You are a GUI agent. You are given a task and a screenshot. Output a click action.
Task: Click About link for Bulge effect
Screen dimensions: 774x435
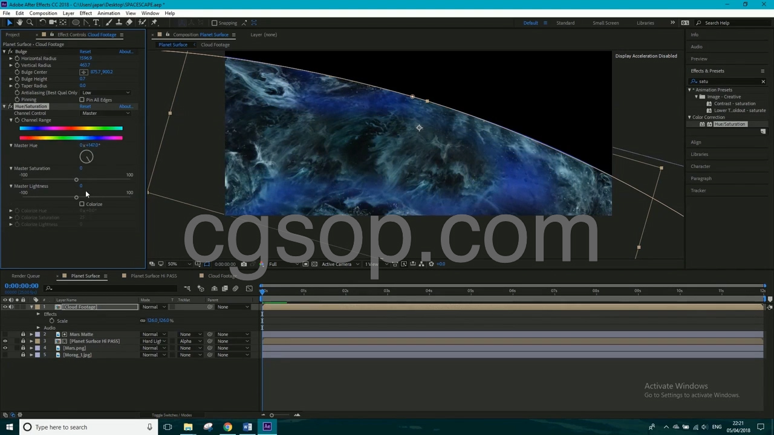tap(125, 51)
